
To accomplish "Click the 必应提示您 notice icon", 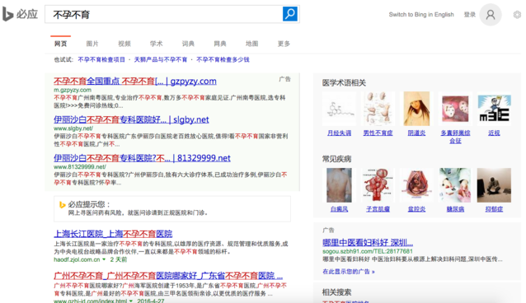I will tap(63, 204).
